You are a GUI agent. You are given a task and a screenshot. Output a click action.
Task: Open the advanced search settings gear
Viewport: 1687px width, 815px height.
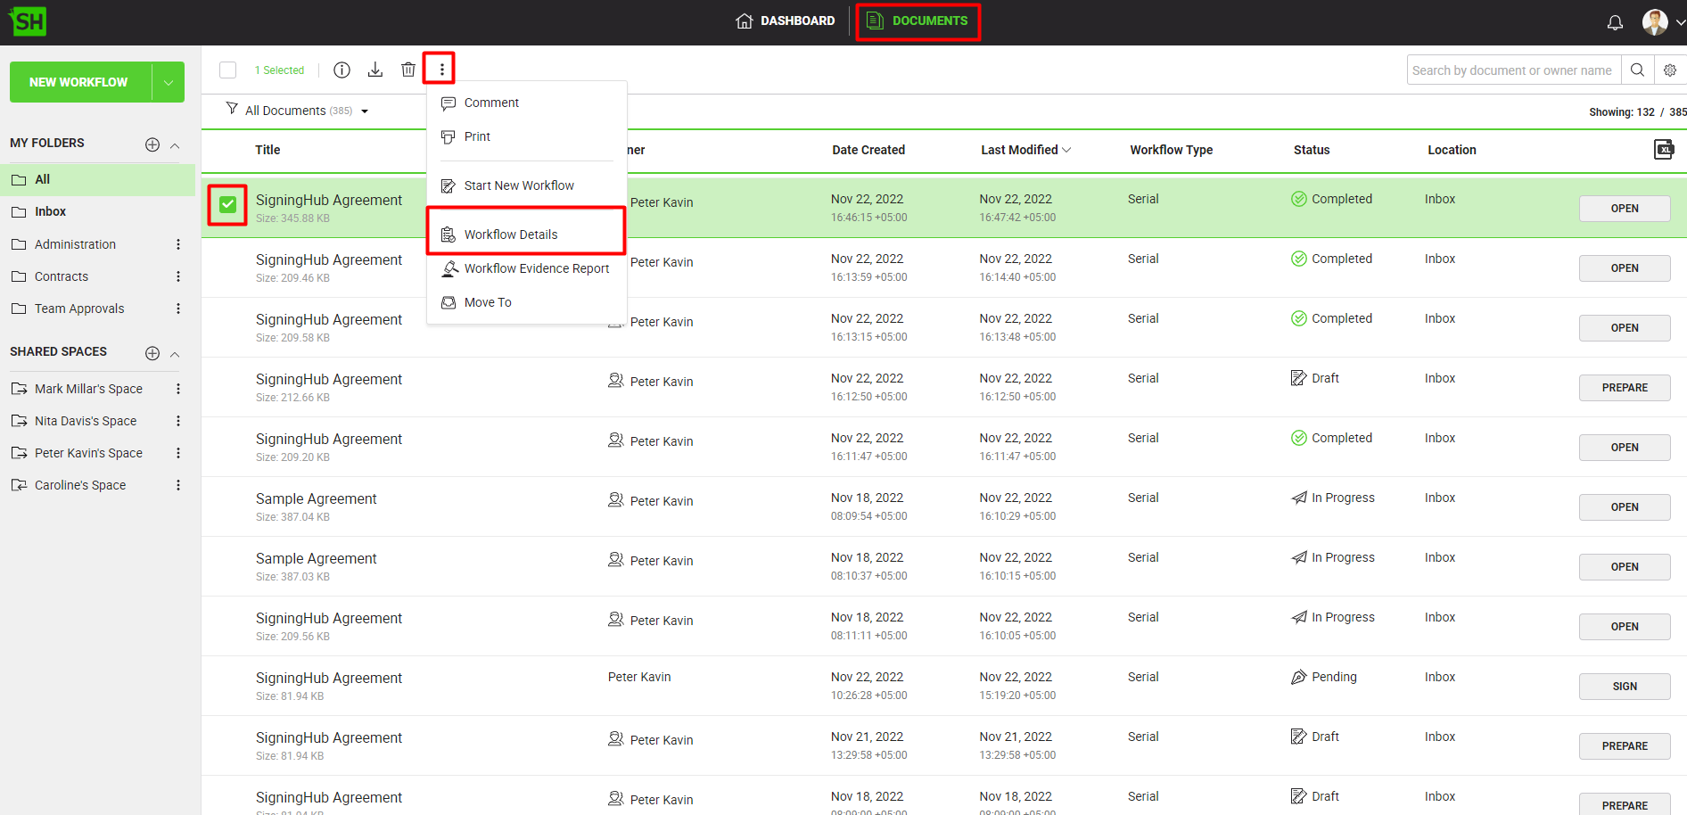[x=1670, y=70]
